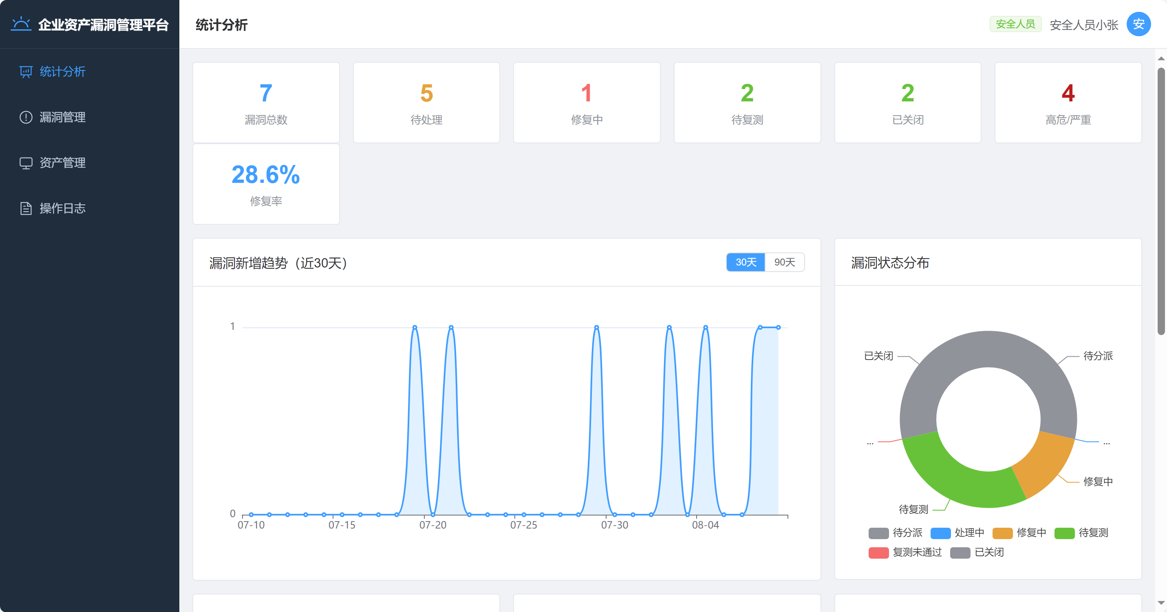
Task: Toggle 处理中 legend item
Action: coord(957,533)
